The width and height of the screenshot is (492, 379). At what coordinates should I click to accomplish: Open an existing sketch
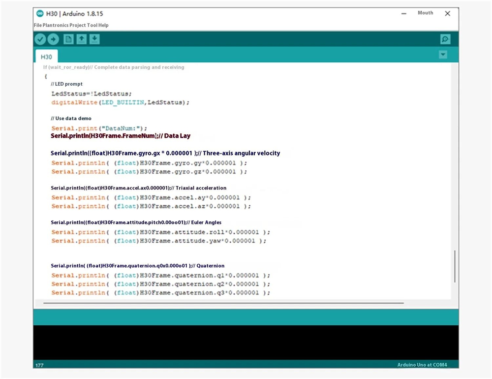pyautogui.click(x=82, y=39)
